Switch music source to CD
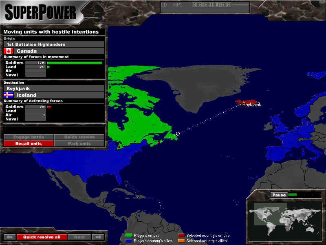Viewport: 326px width, 245px height. click(164, 5)
